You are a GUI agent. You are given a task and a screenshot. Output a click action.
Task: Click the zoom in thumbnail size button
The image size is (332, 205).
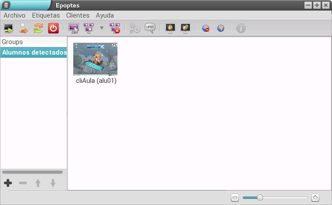315,198
